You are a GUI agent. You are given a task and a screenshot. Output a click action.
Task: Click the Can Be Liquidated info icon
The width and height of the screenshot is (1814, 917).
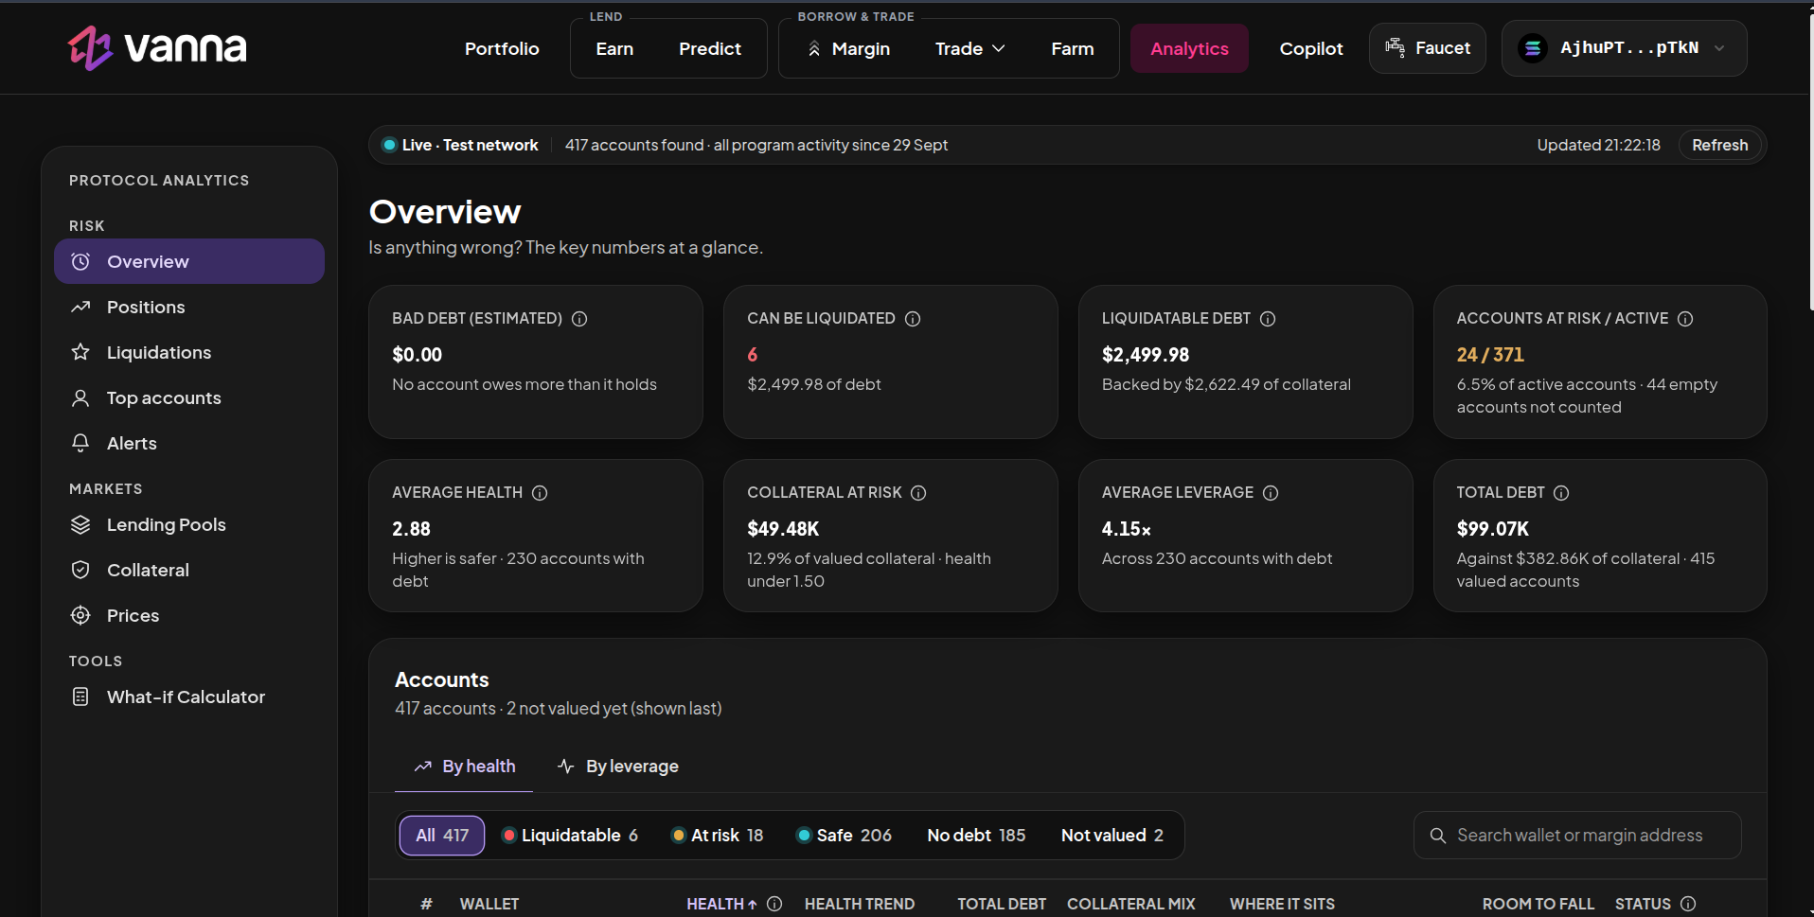click(x=913, y=319)
